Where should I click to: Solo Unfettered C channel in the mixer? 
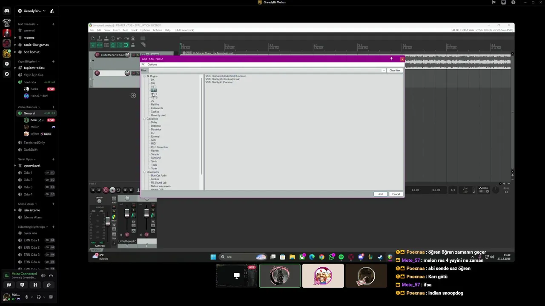coord(134,210)
